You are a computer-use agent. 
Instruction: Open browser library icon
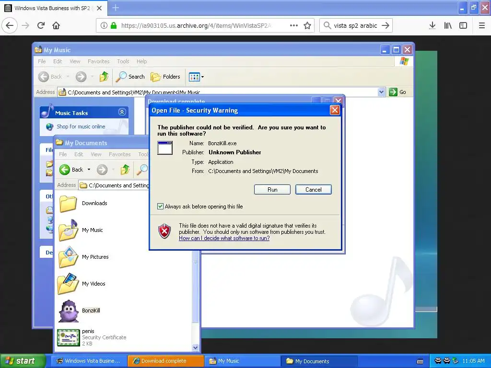(448, 25)
